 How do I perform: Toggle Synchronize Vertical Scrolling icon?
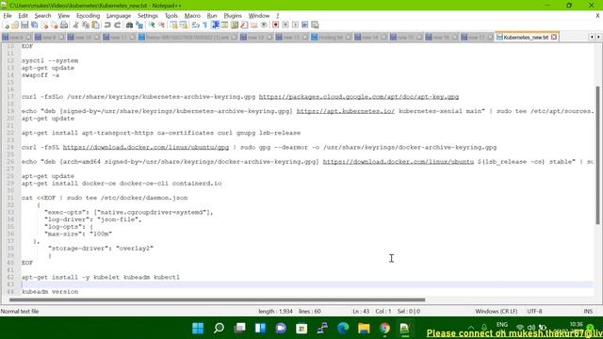point(173,25)
